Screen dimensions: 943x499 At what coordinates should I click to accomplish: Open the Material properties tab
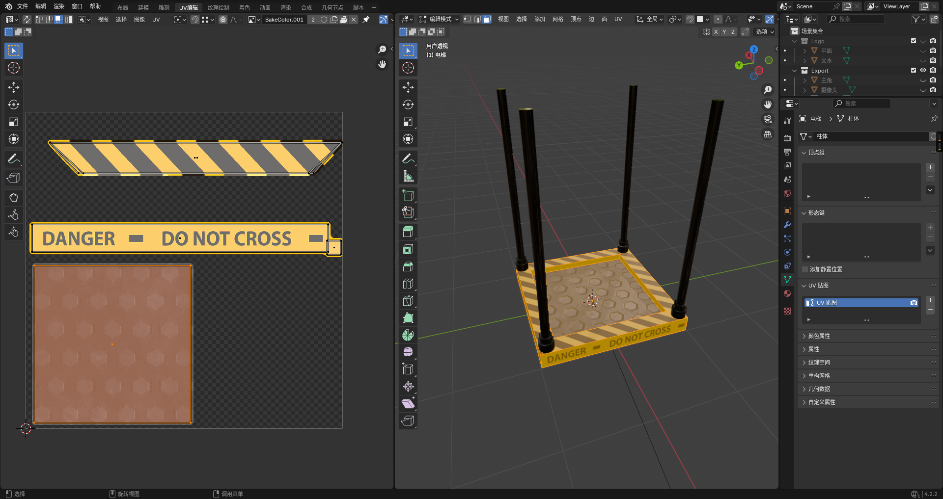coord(787,293)
